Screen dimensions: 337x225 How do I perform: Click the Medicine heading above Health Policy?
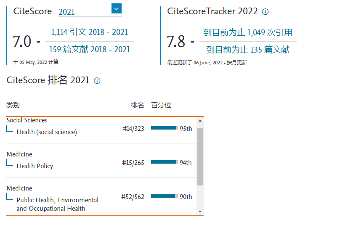click(19, 154)
